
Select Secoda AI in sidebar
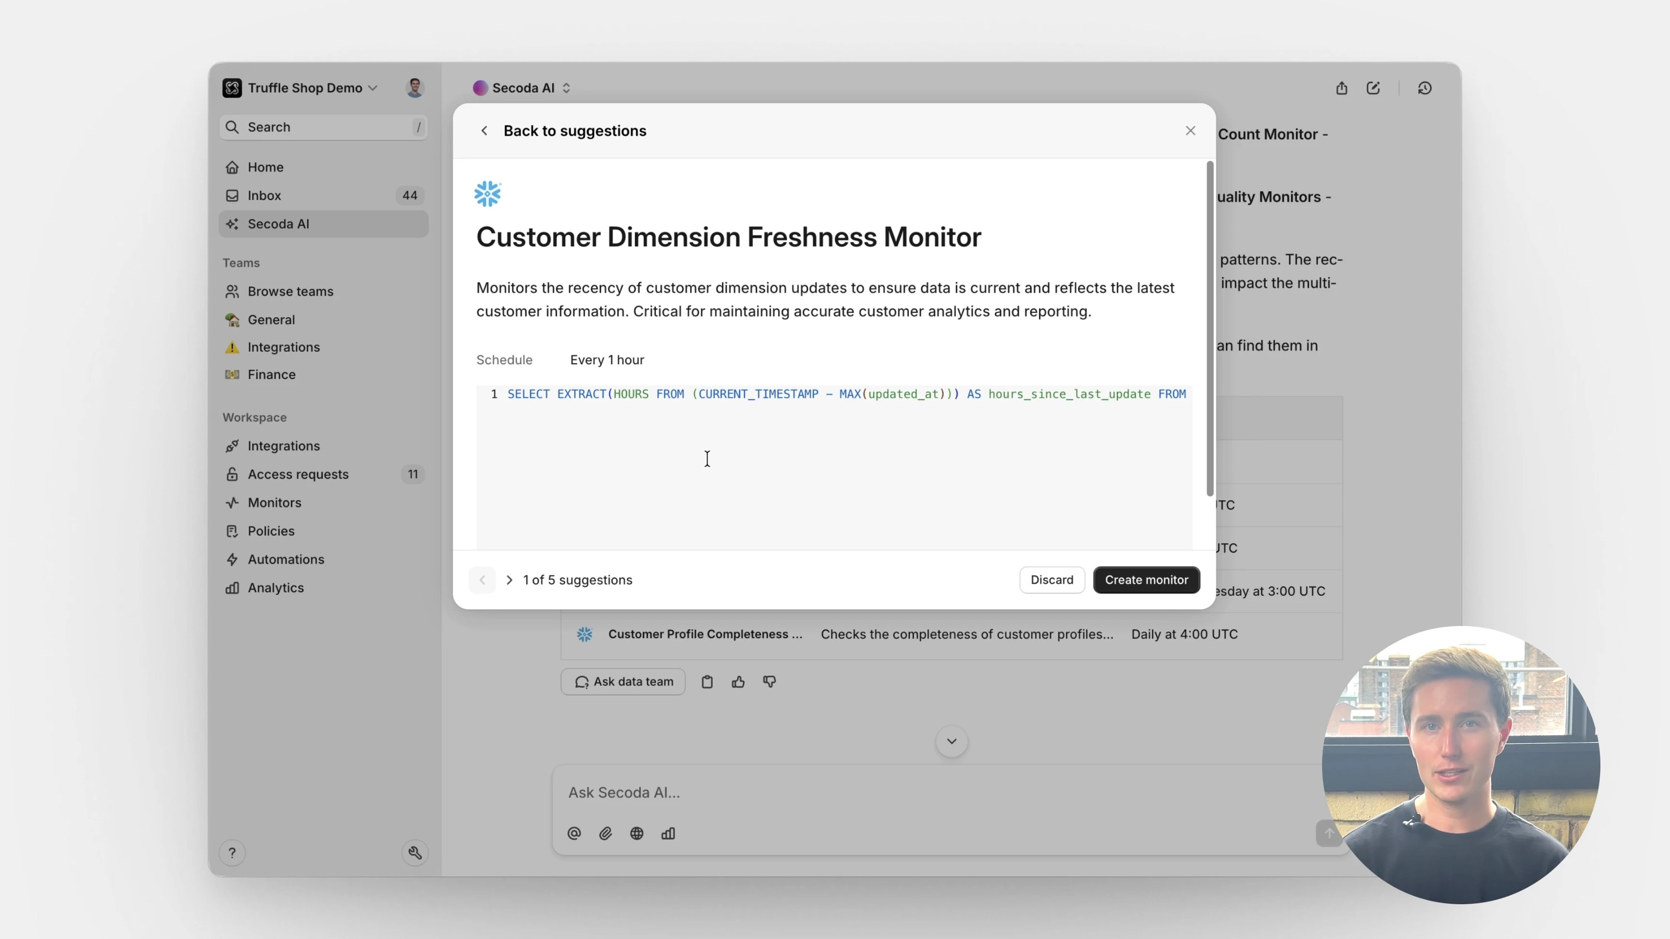(x=323, y=224)
